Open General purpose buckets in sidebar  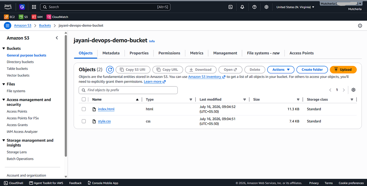[26, 55]
